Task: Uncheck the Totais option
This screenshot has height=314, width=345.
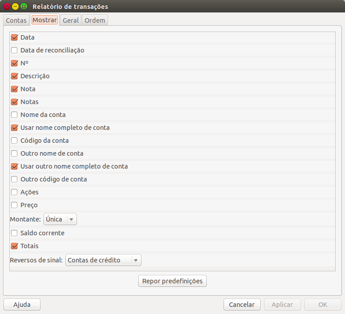Action: tap(14, 246)
